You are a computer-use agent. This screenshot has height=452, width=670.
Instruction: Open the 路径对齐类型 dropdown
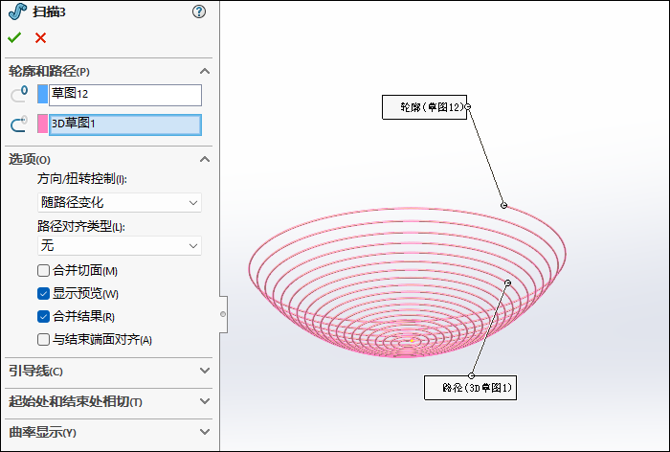120,246
